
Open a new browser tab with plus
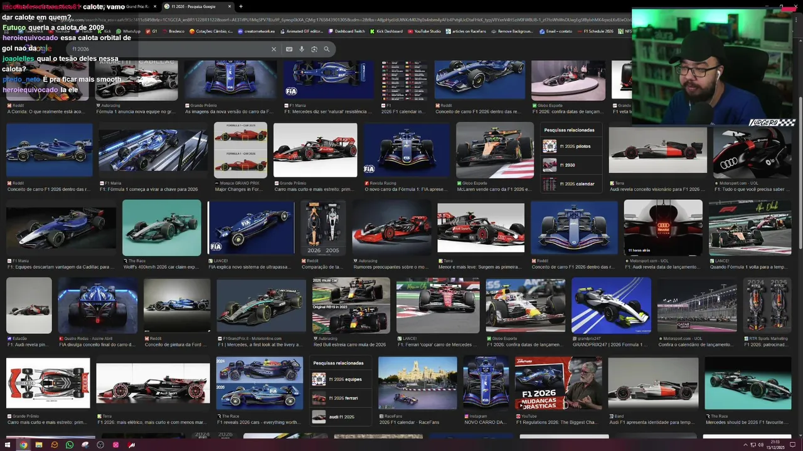pos(240,6)
